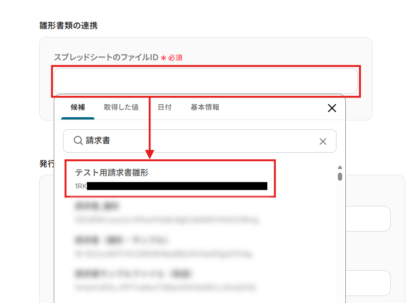The height and width of the screenshot is (303, 408).
Task: Click the search field containing 請求書
Action: click(x=200, y=141)
